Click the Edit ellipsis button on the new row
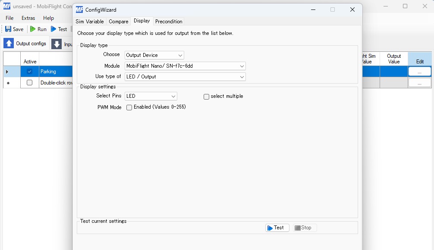The height and width of the screenshot is (250, 434). pos(420,83)
